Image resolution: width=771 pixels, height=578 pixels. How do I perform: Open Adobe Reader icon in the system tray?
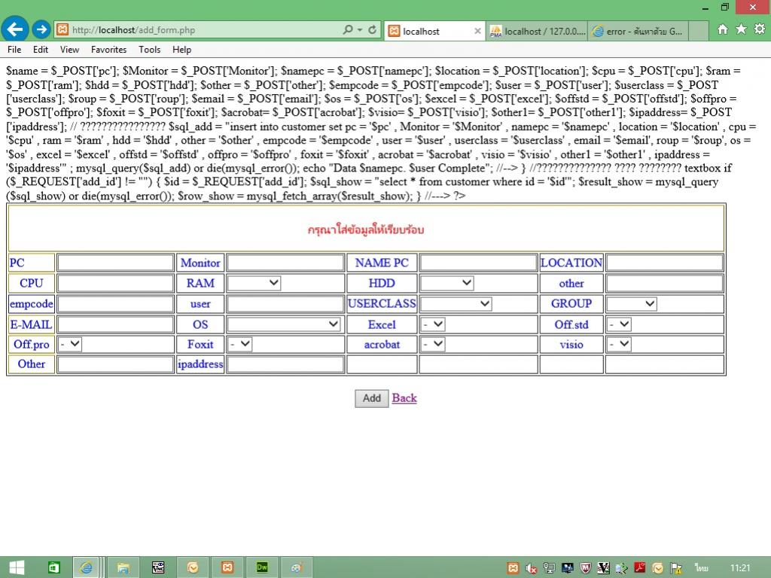click(x=638, y=568)
